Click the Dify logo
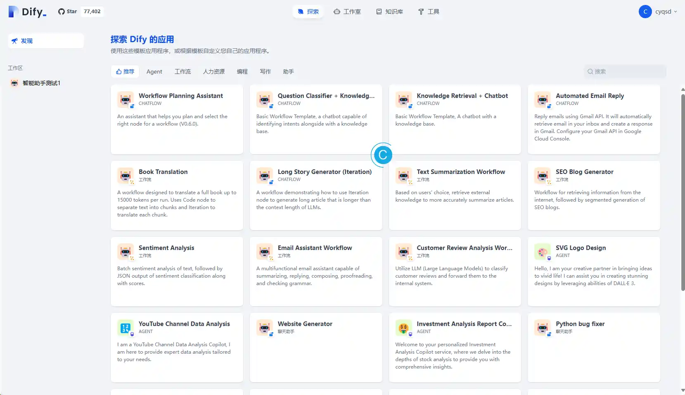This screenshot has height=395, width=685. tap(27, 12)
